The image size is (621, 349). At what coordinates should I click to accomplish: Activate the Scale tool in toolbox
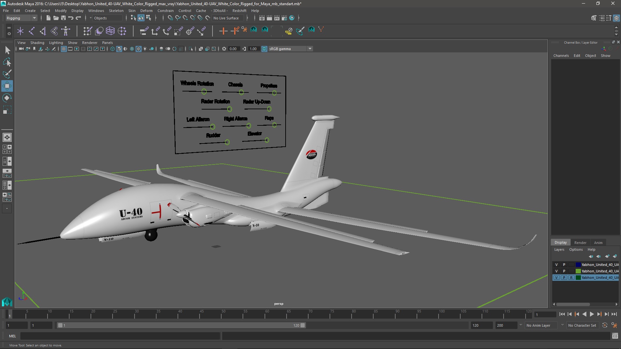click(7, 110)
